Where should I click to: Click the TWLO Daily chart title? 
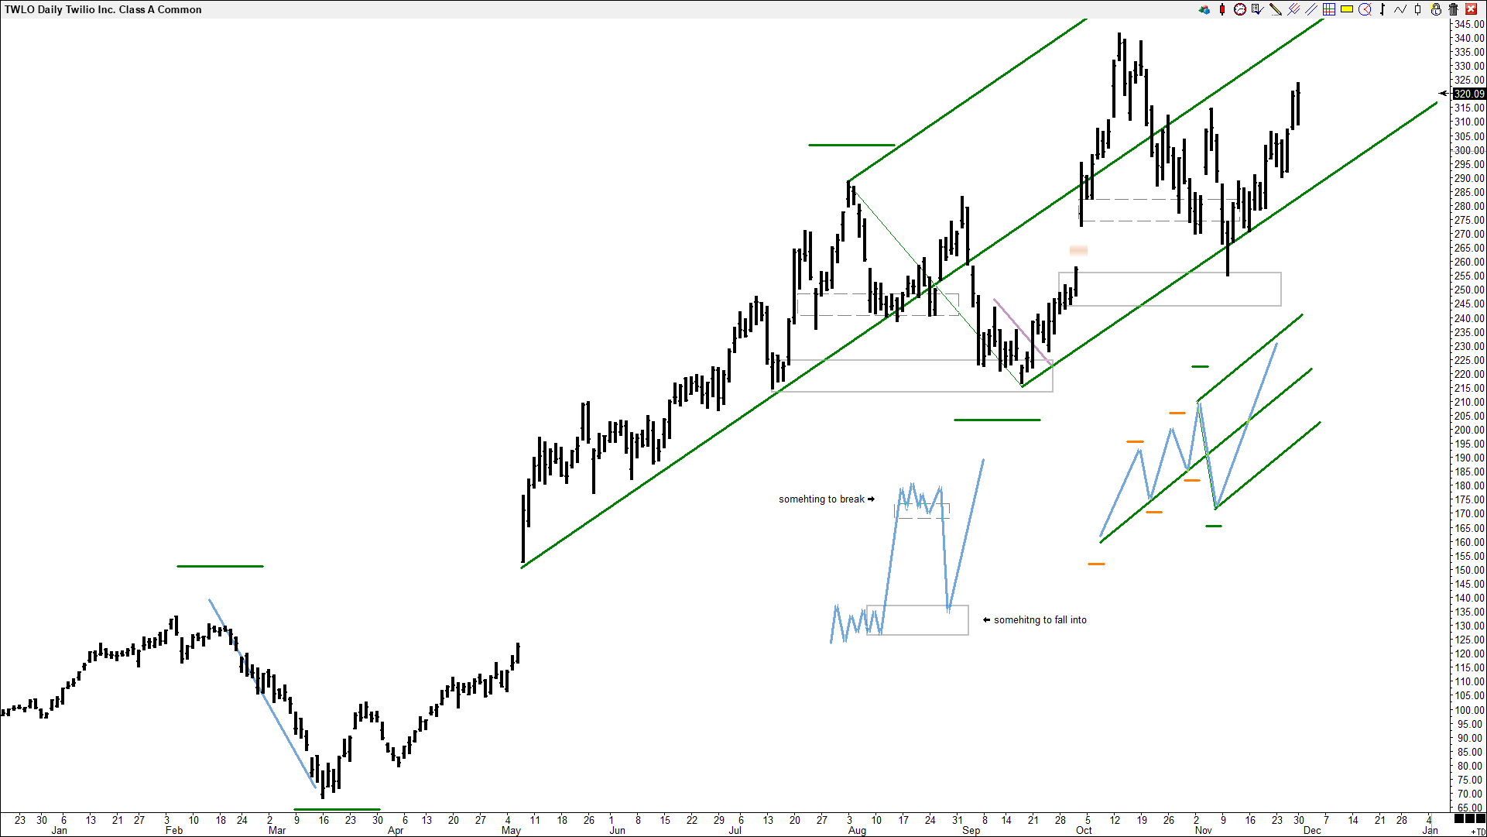(x=103, y=9)
